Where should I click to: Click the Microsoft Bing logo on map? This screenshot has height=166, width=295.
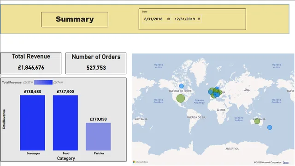[x=140, y=162]
